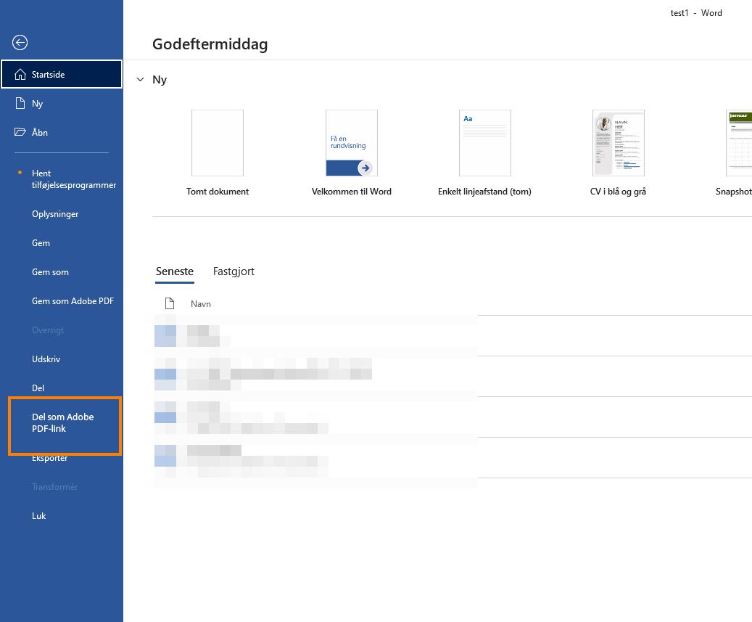Screen dimensions: 752x622
Task: Click the blue arrow on Velkommen til Word
Action: coord(365,168)
